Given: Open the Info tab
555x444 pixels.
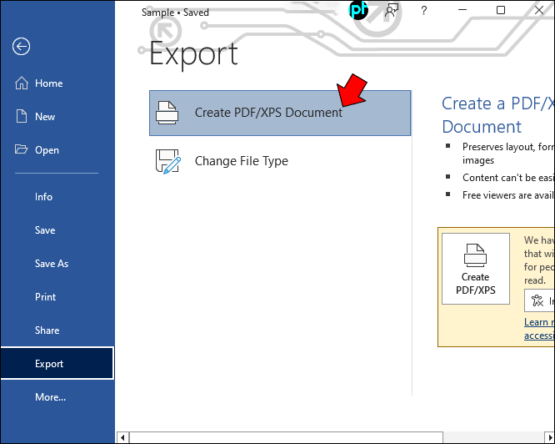Looking at the screenshot, I should tap(43, 197).
